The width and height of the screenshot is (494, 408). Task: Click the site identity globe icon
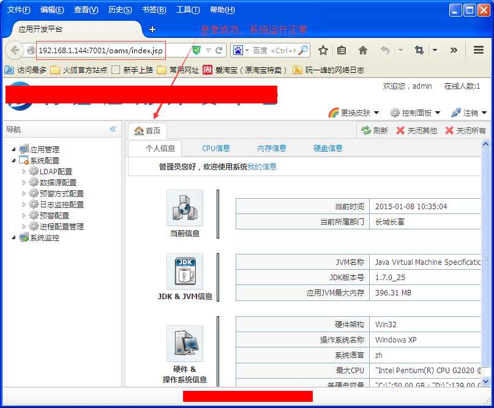(31, 50)
